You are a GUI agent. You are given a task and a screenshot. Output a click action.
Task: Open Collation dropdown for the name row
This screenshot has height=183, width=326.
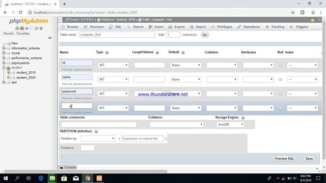[x=222, y=79]
